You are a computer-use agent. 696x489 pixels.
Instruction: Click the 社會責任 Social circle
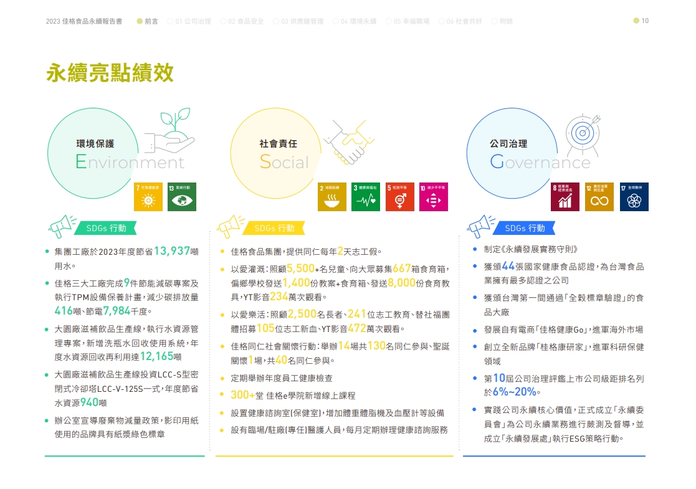coord(276,153)
